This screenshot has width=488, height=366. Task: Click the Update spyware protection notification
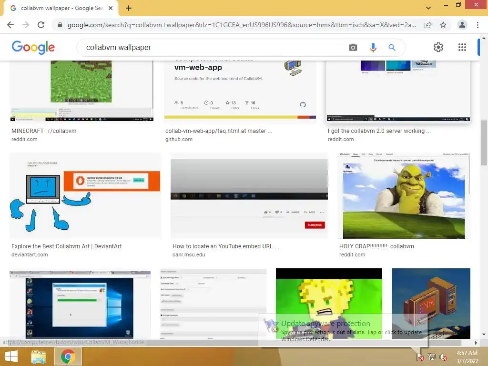(343, 331)
